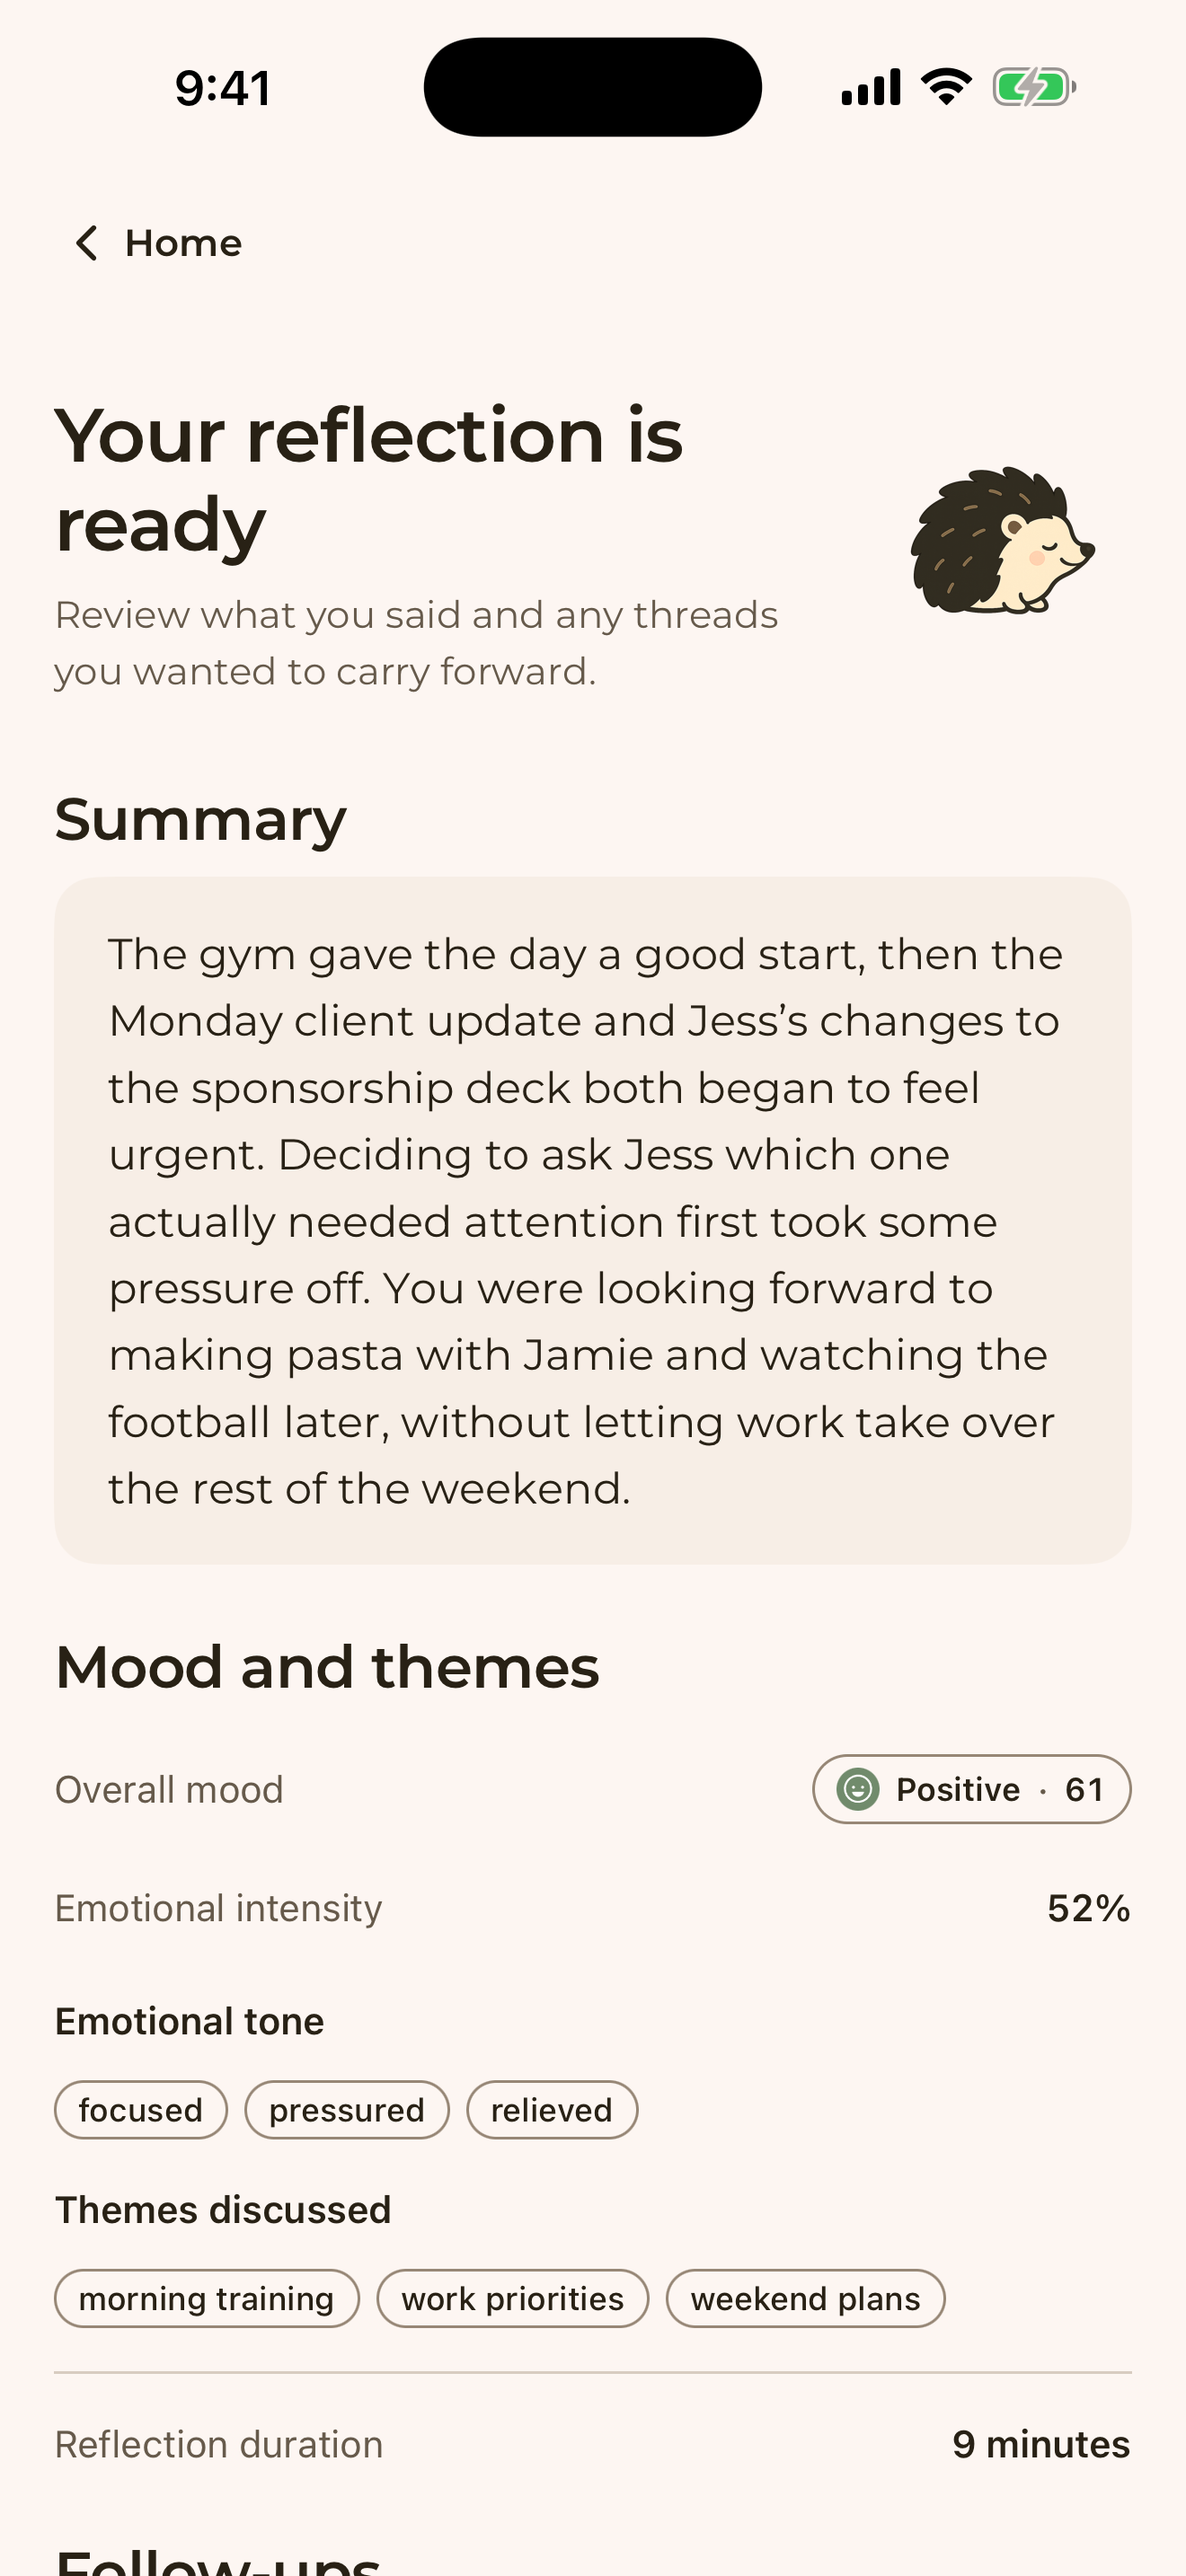
Task: Tap the 9:41 clock in status bar
Action: tap(223, 88)
